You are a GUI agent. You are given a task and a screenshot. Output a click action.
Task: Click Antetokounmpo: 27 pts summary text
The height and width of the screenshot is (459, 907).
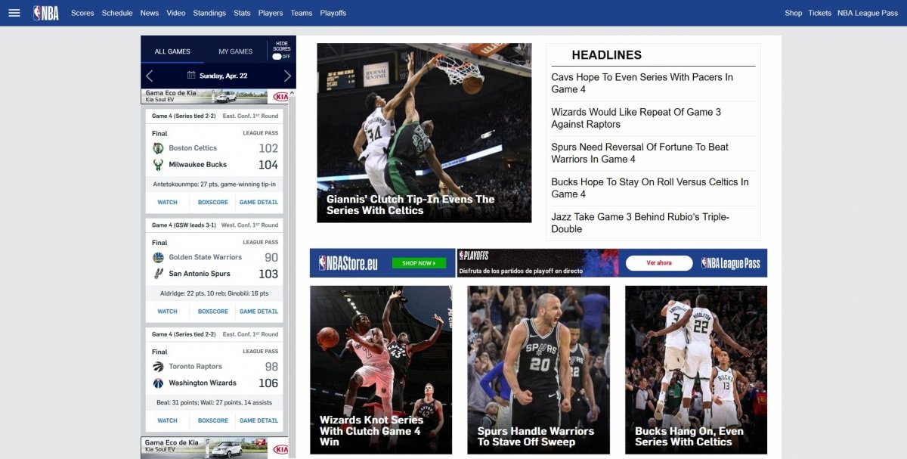click(215, 184)
